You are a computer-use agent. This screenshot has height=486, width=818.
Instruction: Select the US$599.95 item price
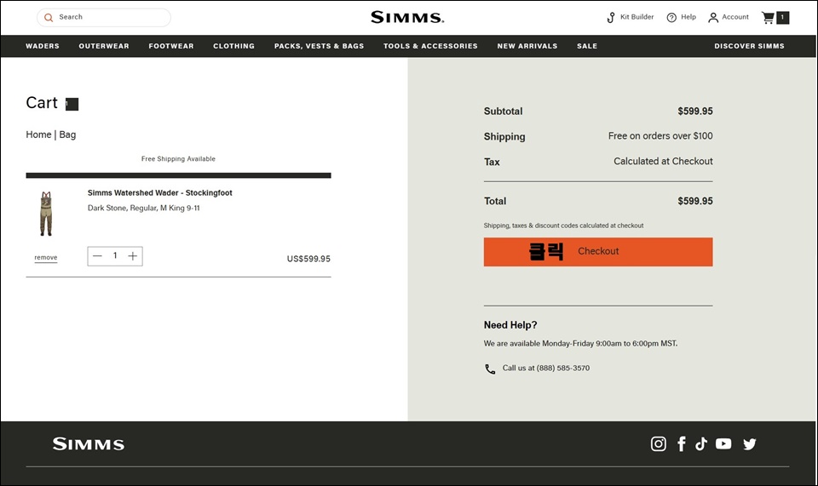point(308,259)
